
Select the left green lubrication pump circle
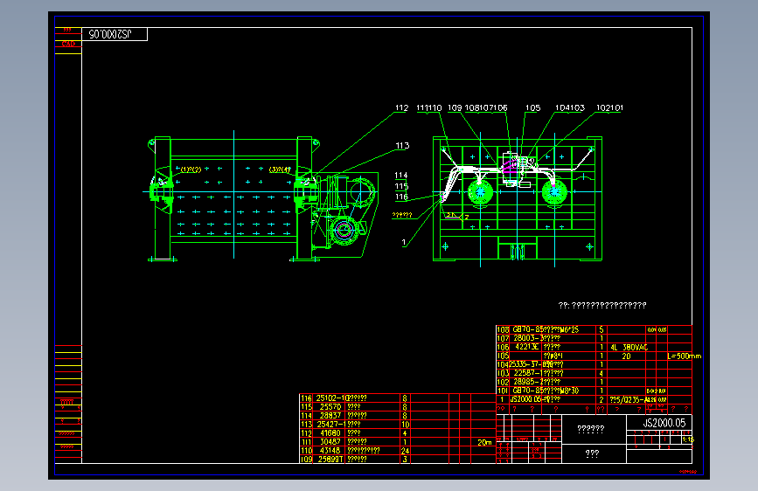click(x=480, y=192)
